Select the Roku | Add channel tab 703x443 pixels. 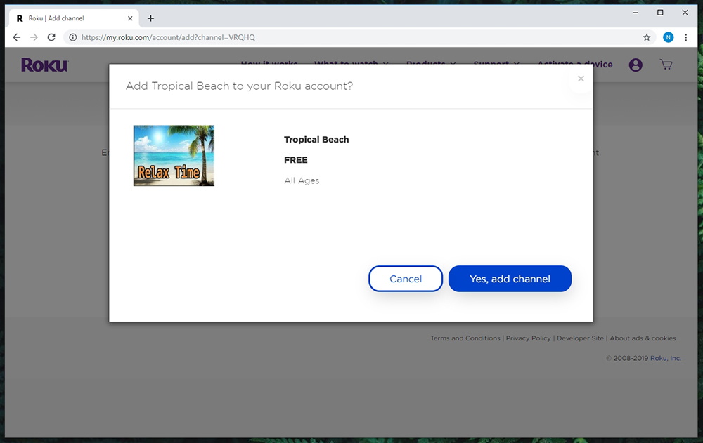(74, 18)
